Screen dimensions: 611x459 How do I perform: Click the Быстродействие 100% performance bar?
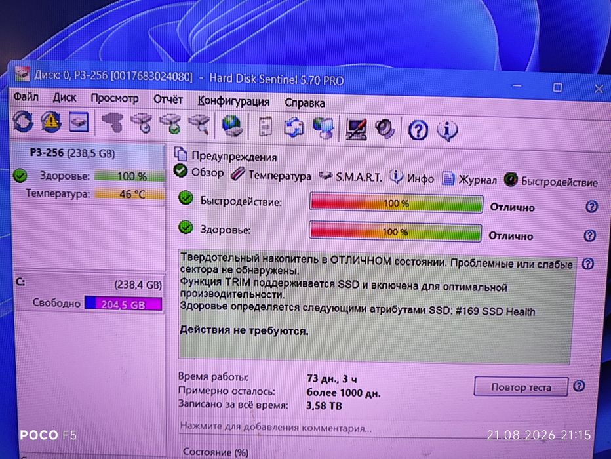[396, 203]
